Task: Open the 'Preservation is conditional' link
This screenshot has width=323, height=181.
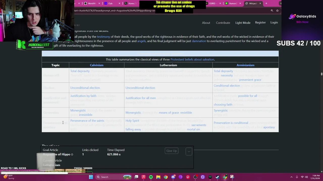Action: [x=231, y=123]
